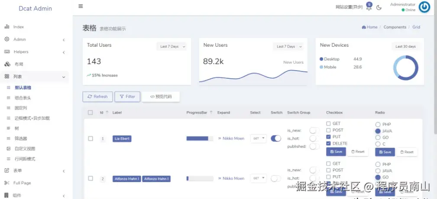437x199 pixels.
Task: Click the 15% Increase trend icon
Action: point(89,75)
